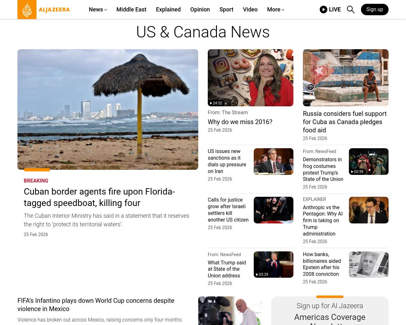Click the Israeli settlers story thumbnail
This screenshot has height=325, width=406.
coord(273,210)
